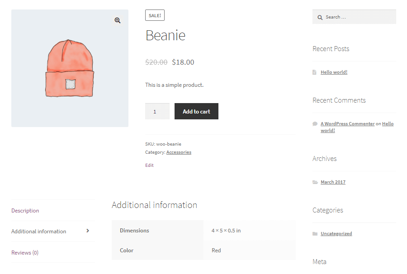The image size is (407, 274).
Task: Open the Accessories category link
Action: click(179, 152)
